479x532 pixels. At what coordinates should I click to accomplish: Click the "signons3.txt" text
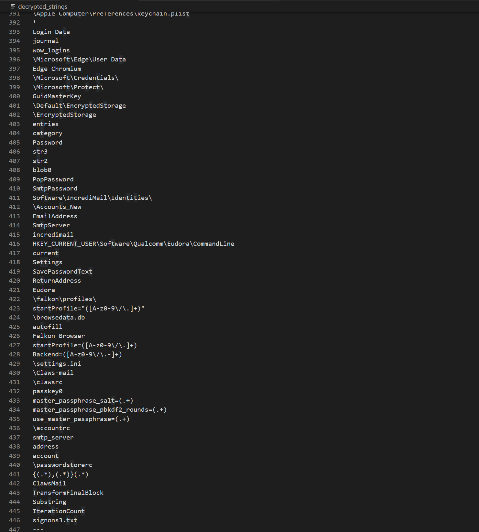[55, 520]
